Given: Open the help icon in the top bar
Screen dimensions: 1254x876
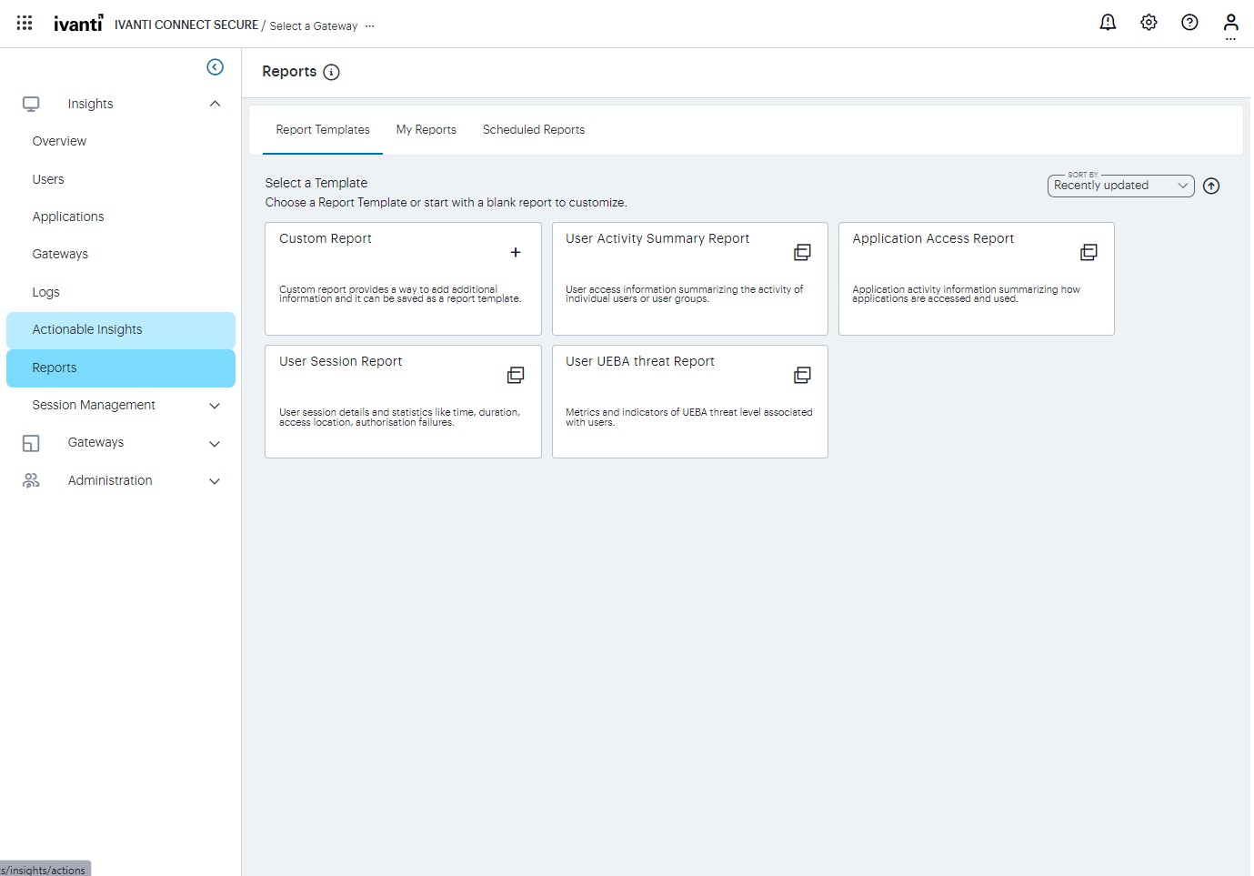Looking at the screenshot, I should click(1189, 22).
